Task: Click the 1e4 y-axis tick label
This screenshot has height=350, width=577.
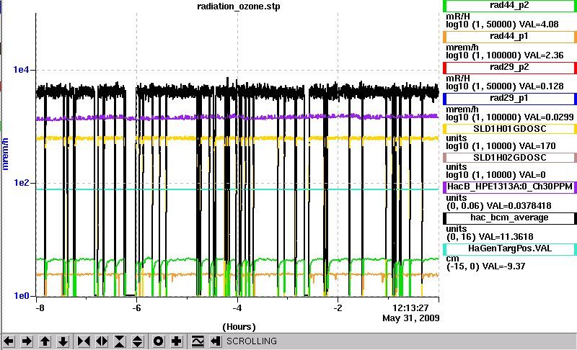Action: tap(21, 69)
